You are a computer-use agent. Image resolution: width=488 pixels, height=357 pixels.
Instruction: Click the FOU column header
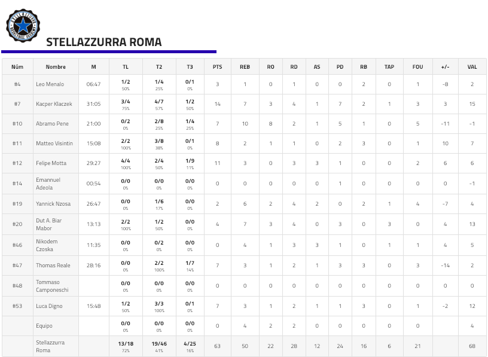(417, 66)
